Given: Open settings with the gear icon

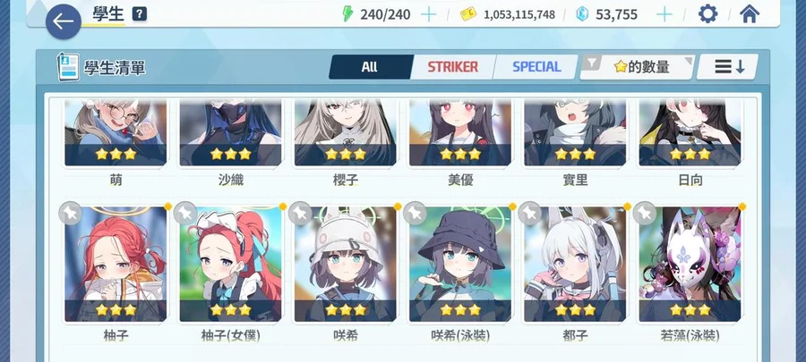Looking at the screenshot, I should (x=707, y=13).
